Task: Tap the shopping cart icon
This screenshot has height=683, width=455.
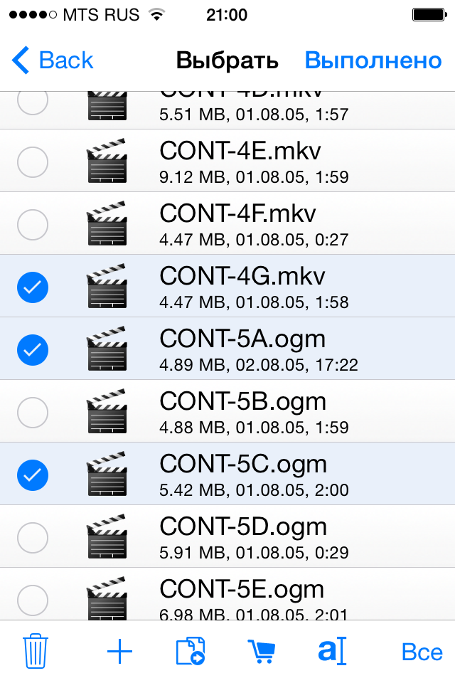Action: pos(261,651)
